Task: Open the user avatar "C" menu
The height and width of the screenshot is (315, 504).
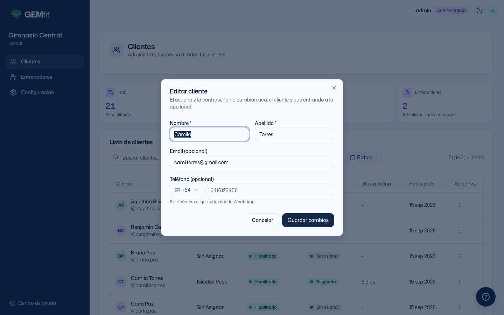Action: click(x=493, y=10)
